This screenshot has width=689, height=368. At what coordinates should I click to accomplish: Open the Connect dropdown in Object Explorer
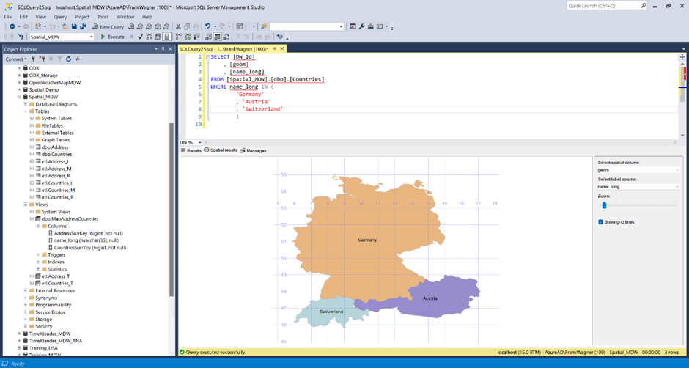16,59
